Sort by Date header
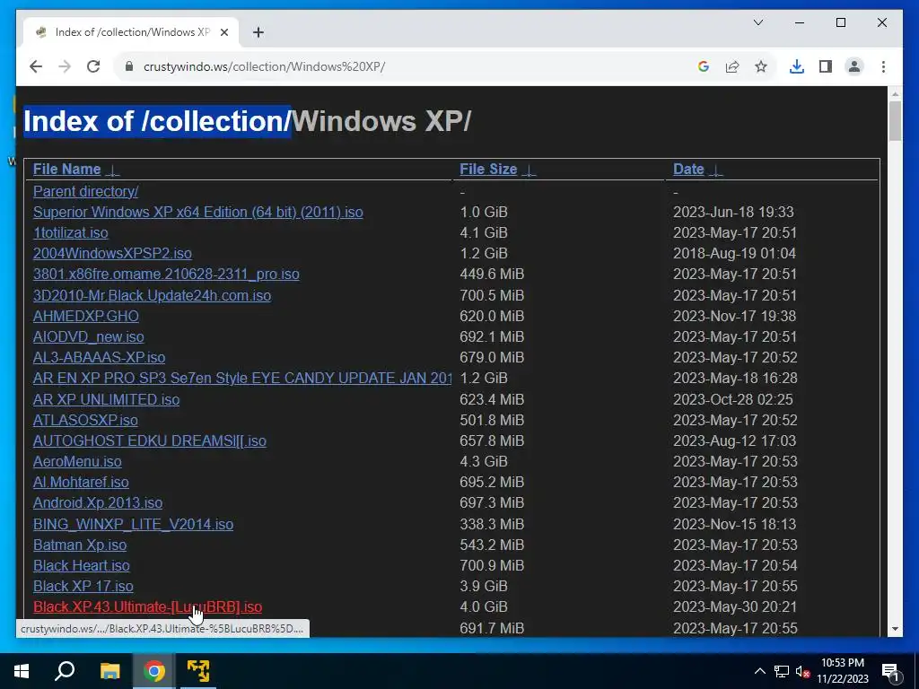919x689 pixels. coord(688,170)
